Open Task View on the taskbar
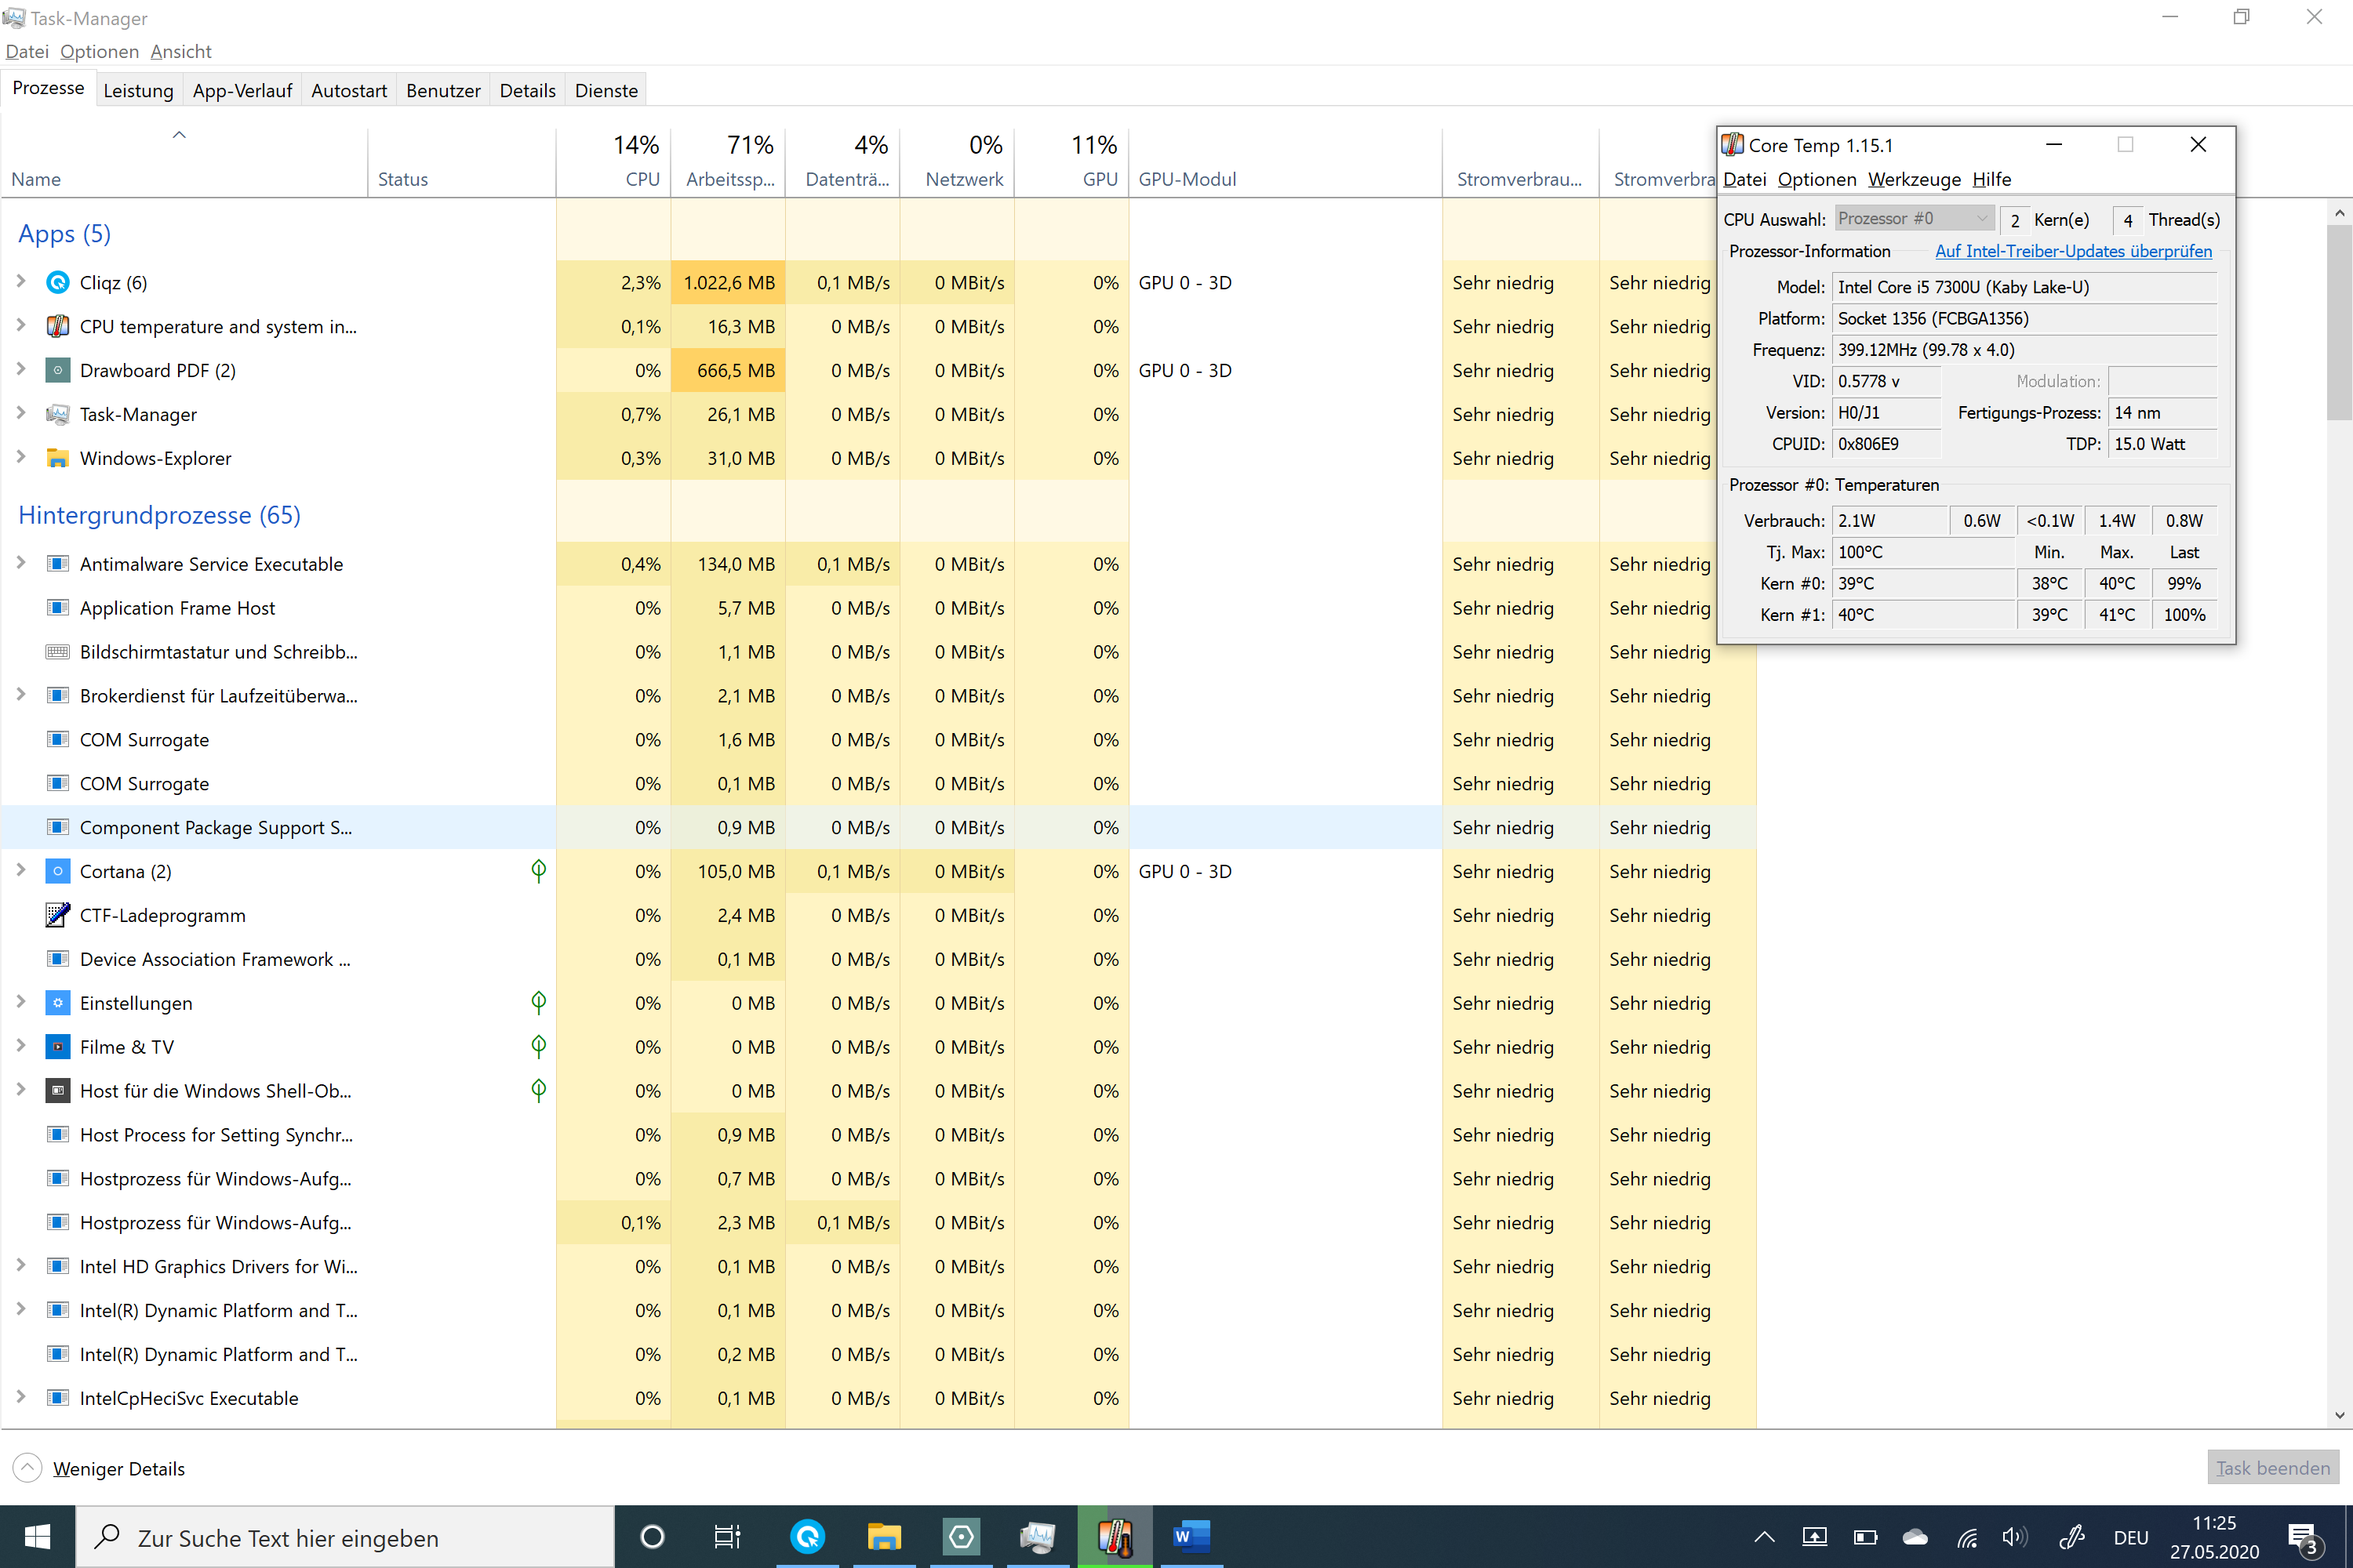The width and height of the screenshot is (2353, 1568). click(727, 1537)
